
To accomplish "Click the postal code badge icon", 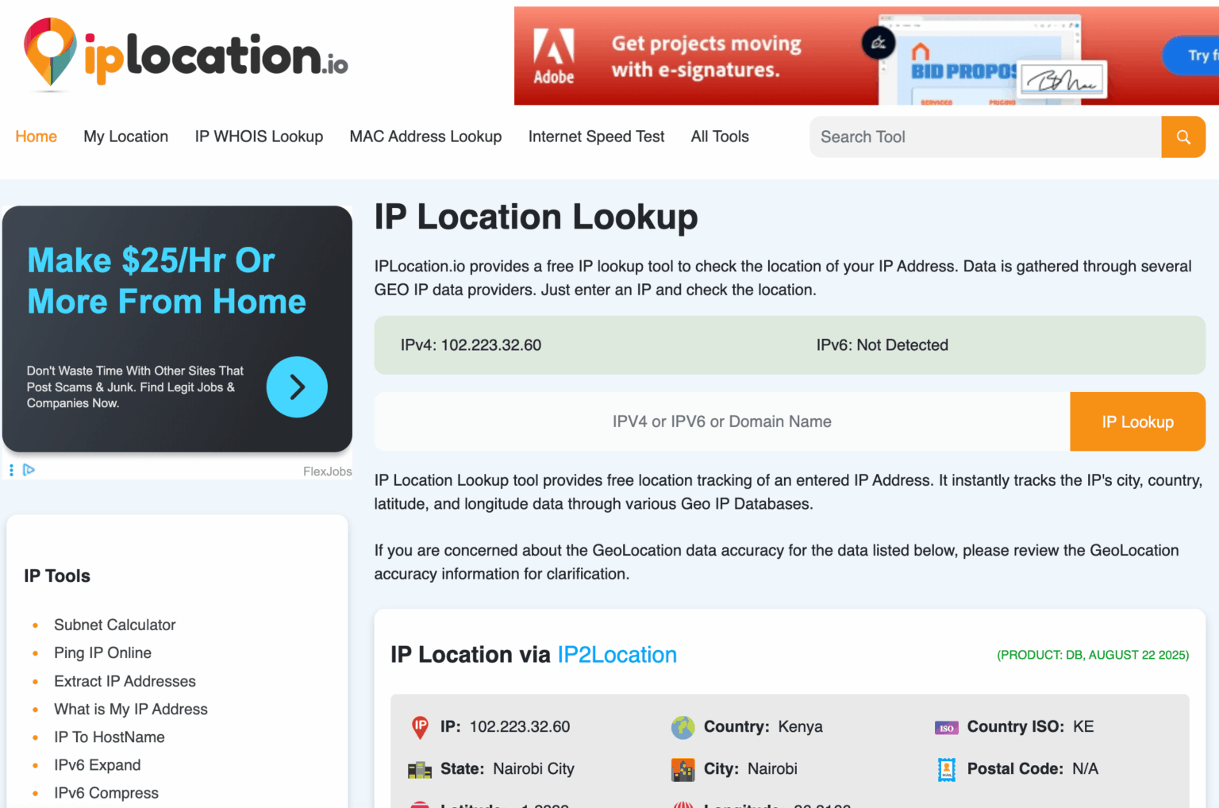I will [x=946, y=769].
